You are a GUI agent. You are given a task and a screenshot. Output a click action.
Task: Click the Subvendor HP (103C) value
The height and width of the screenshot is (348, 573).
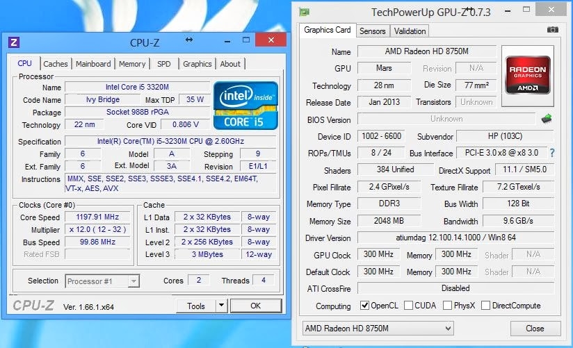coord(505,136)
